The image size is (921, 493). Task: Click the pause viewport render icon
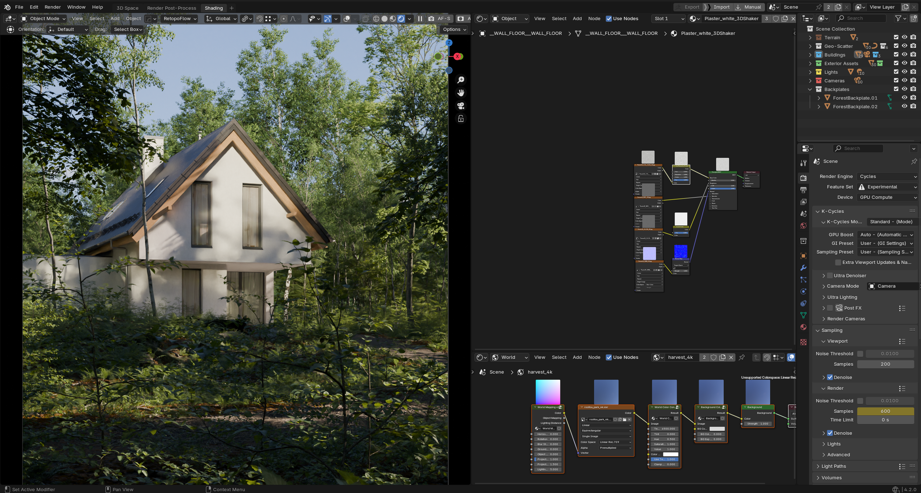point(420,18)
